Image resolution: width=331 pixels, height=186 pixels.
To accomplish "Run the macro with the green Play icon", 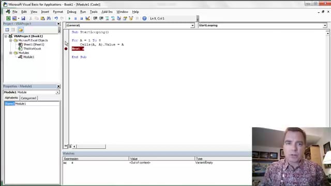I will click(69, 19).
